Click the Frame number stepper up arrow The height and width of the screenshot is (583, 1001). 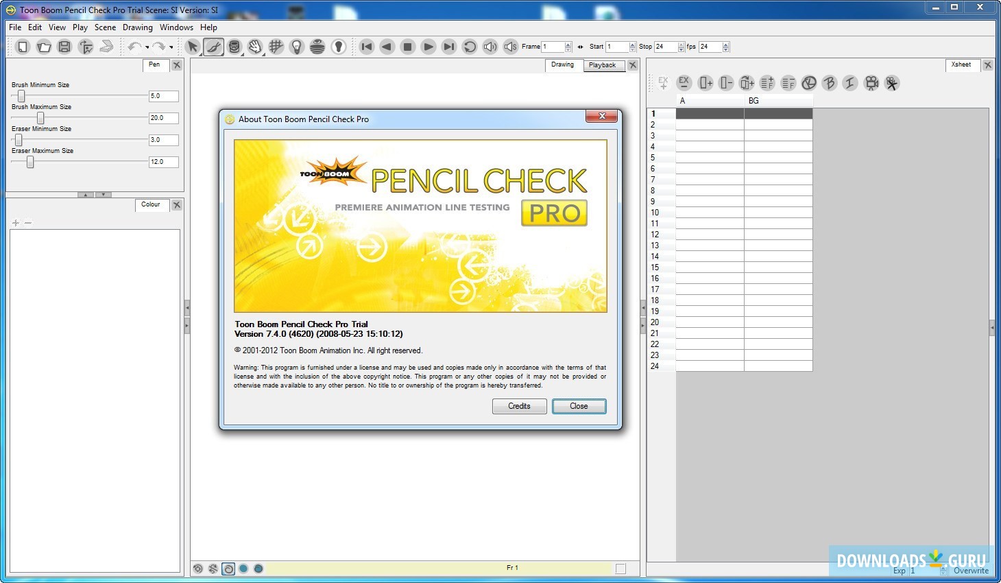(568, 44)
